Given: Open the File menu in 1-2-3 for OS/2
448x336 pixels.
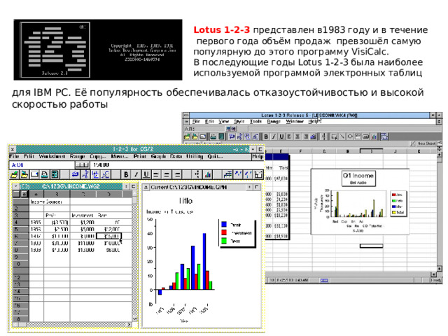Looking at the screenshot, I should pyautogui.click(x=14, y=157).
